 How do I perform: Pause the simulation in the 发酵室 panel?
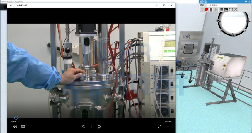(211, 10)
